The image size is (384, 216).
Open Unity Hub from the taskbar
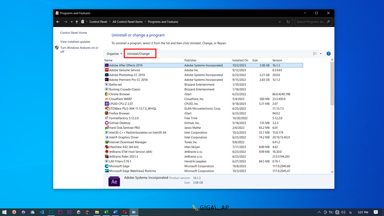(79, 212)
